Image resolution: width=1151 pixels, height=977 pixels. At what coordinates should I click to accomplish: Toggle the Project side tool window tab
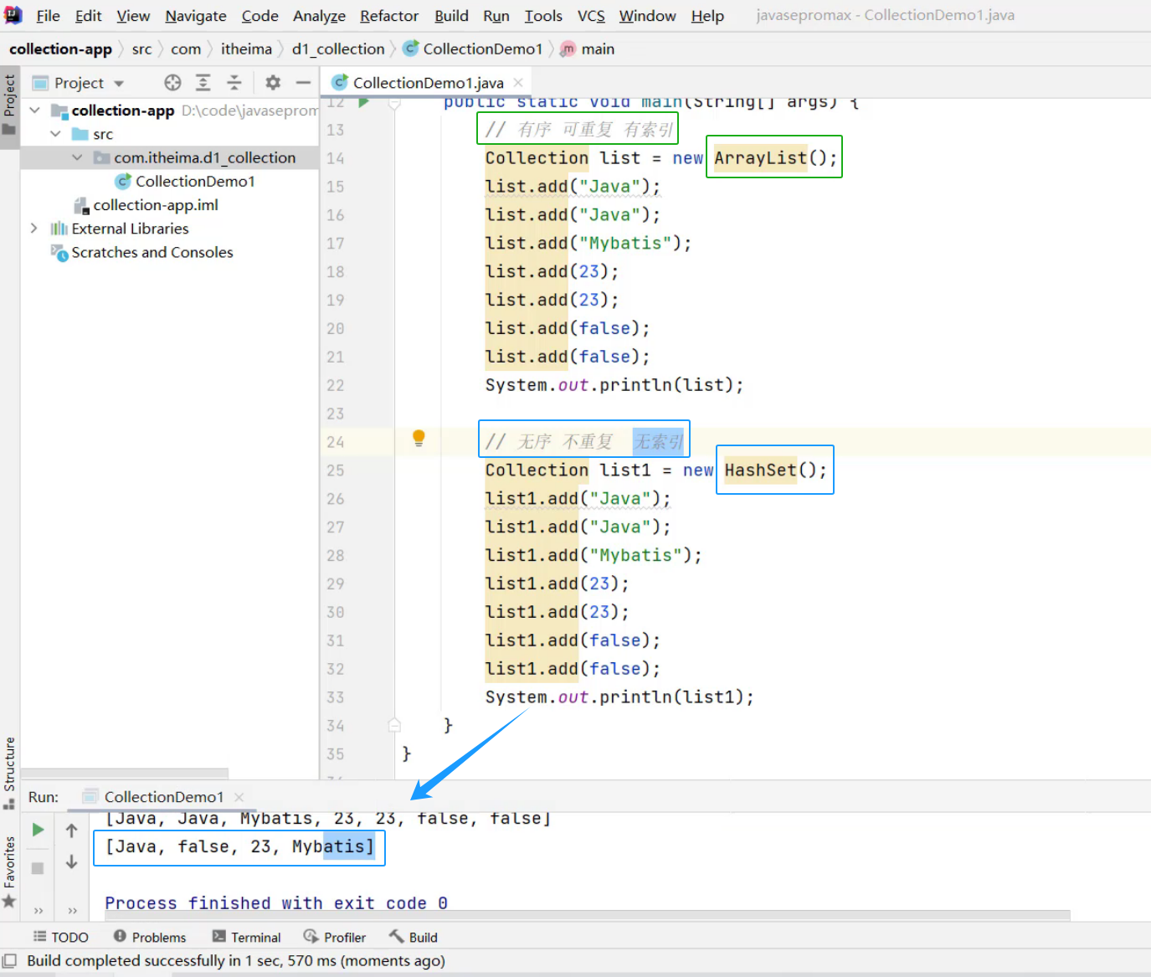pyautogui.click(x=9, y=105)
